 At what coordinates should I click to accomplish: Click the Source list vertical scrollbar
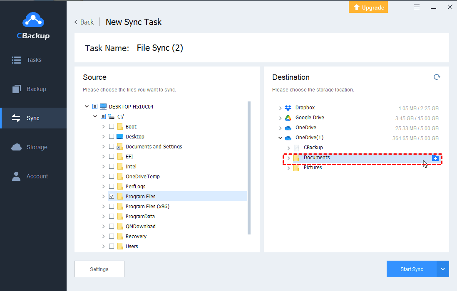coord(249,166)
